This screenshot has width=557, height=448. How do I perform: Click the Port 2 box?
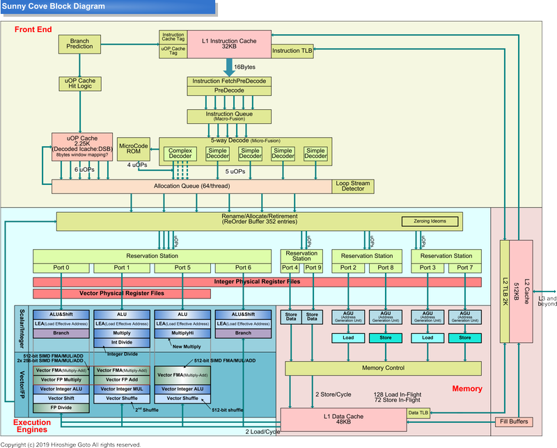348,268
